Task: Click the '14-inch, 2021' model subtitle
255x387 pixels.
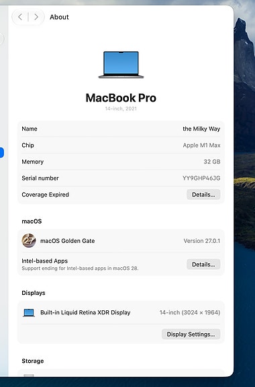Action: (x=121, y=108)
